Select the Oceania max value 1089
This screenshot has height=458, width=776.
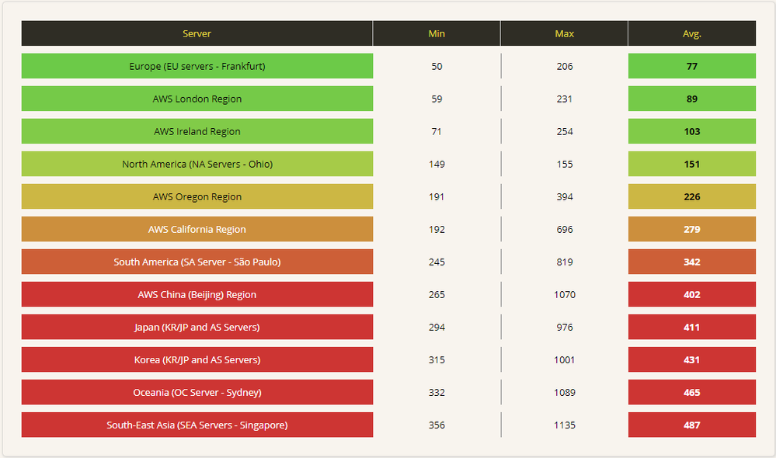(564, 392)
